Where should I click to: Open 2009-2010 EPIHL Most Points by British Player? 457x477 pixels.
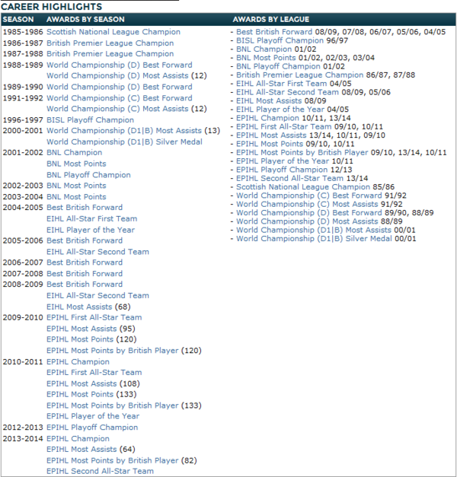[112, 351]
